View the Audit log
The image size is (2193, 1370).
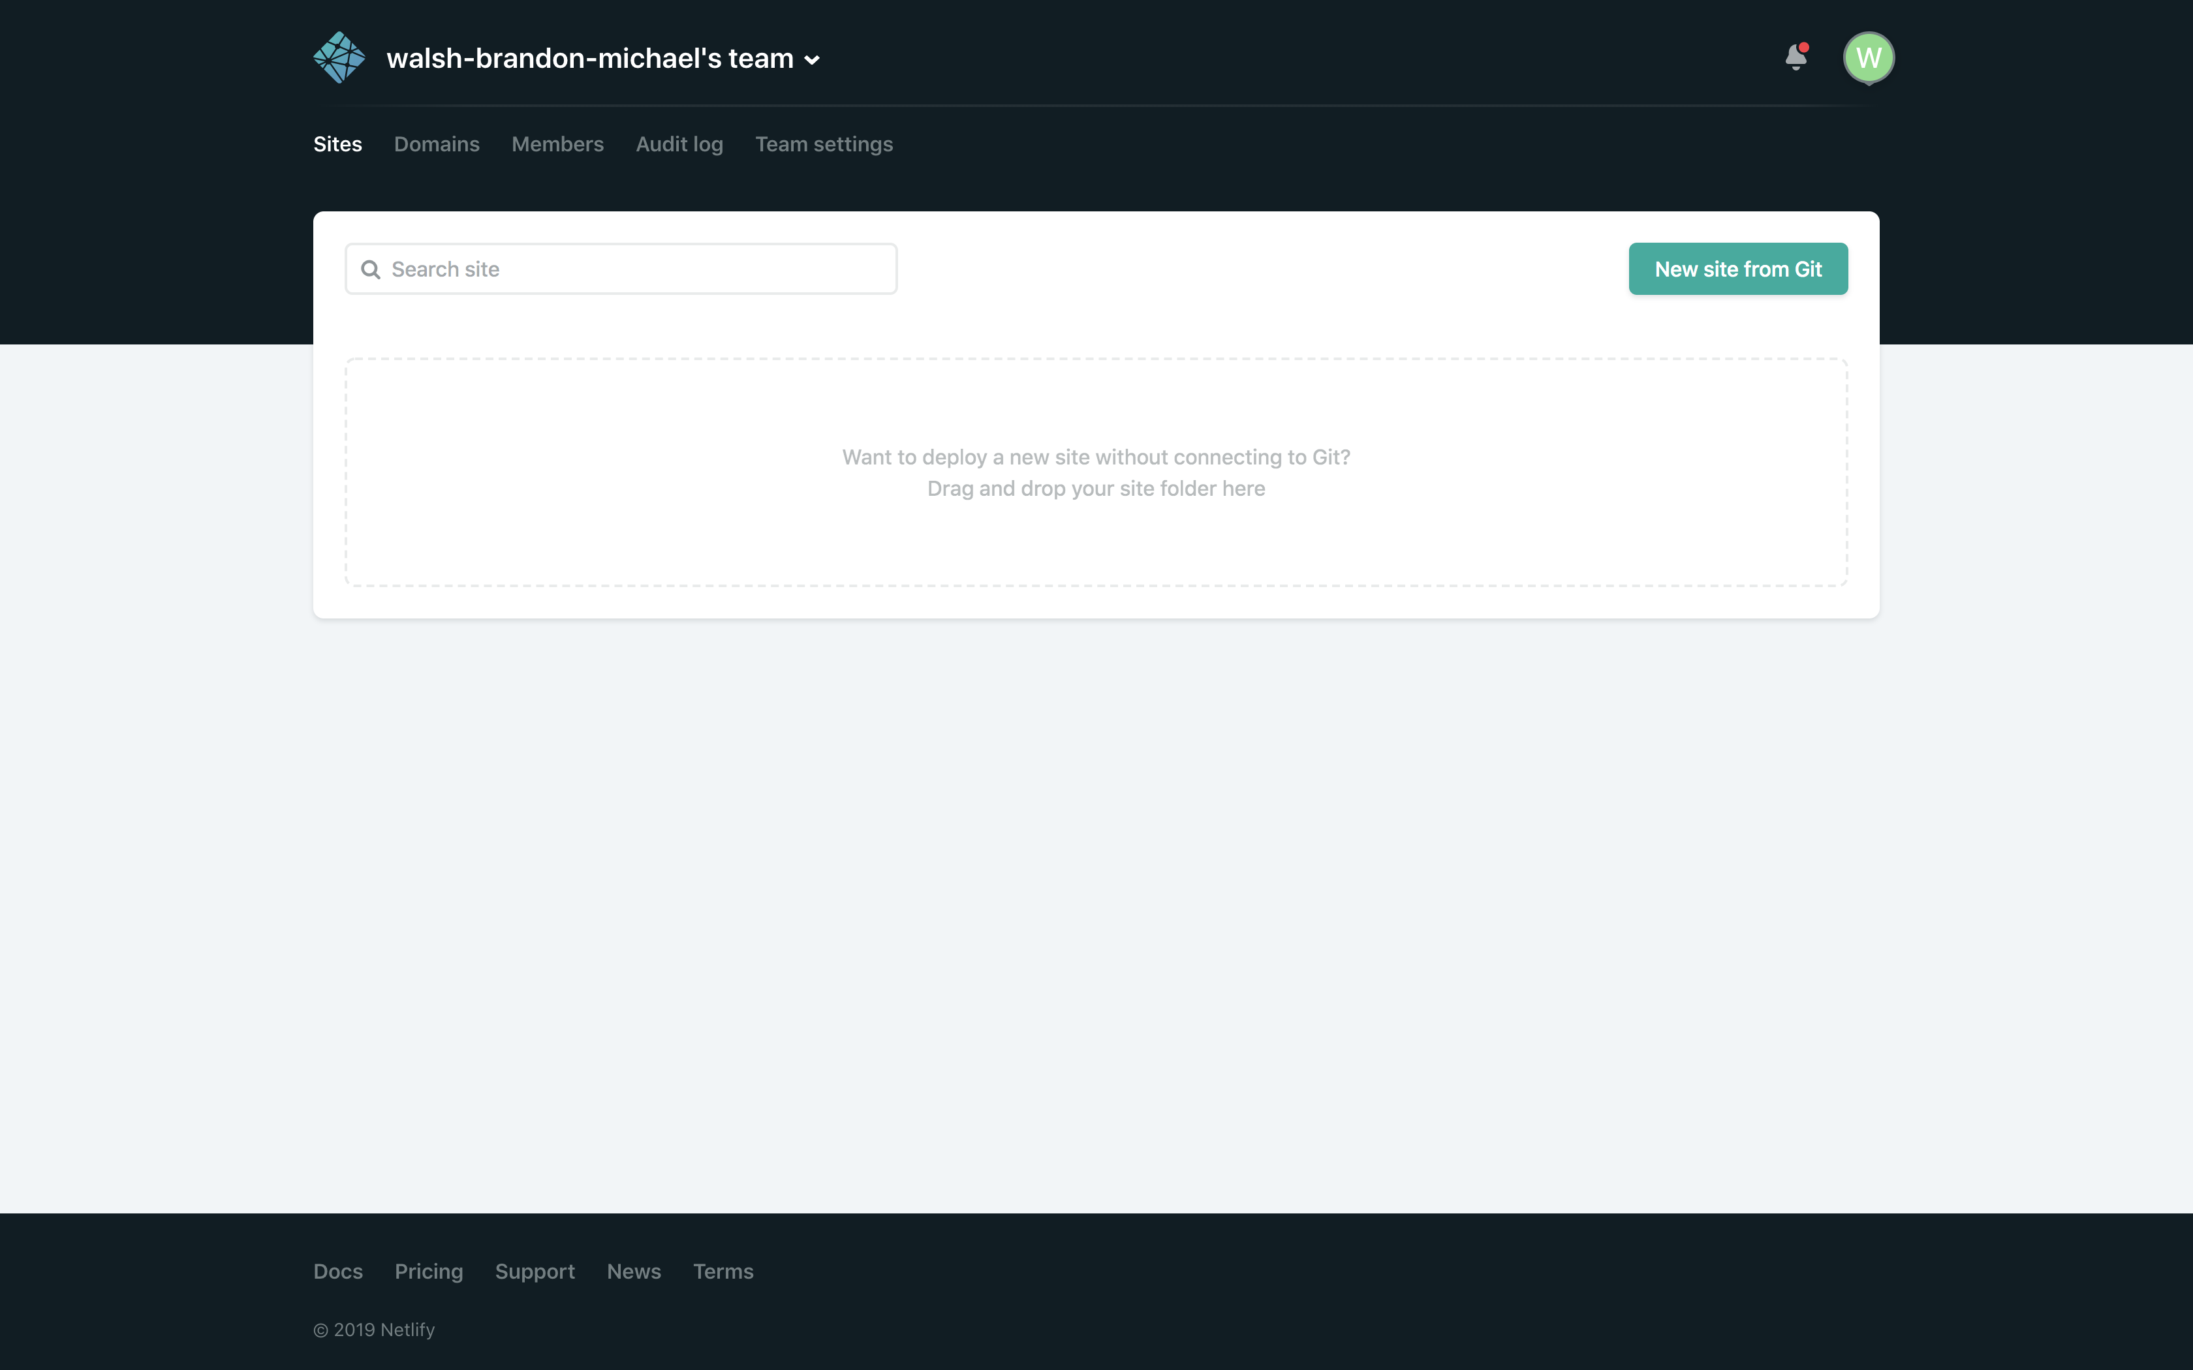click(x=679, y=143)
